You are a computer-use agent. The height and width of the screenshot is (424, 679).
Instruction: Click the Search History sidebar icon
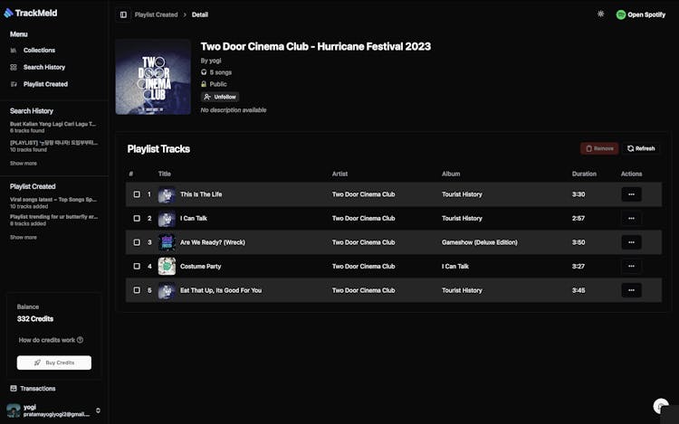pos(14,67)
